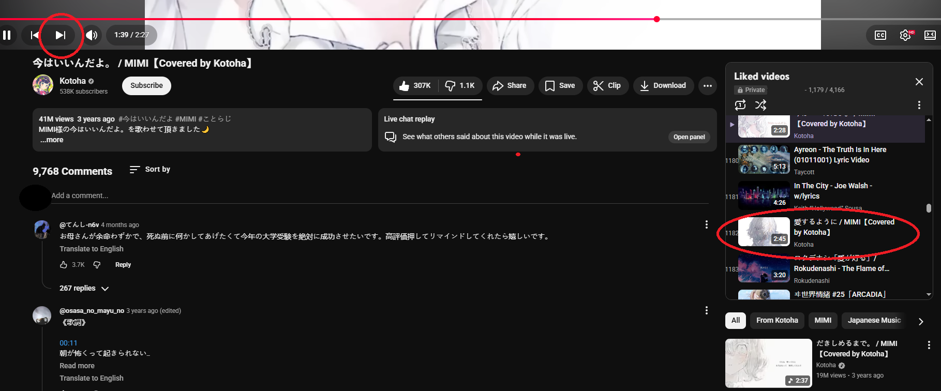Open the Kotoha channel avatar
941x391 pixels.
43,85
